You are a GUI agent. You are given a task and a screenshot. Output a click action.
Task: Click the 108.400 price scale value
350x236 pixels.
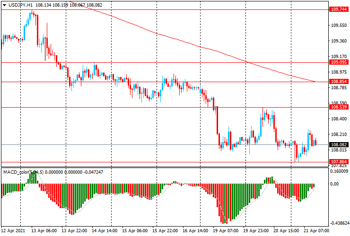click(339, 119)
